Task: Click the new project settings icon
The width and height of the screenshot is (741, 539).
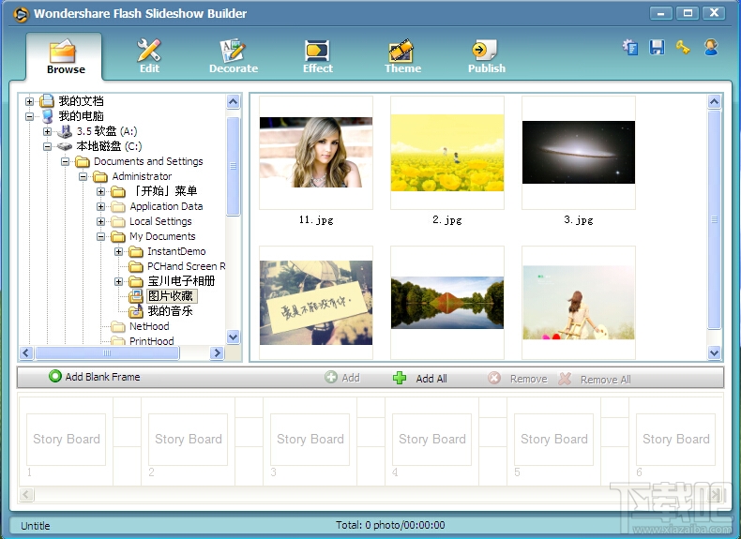Action: click(630, 47)
